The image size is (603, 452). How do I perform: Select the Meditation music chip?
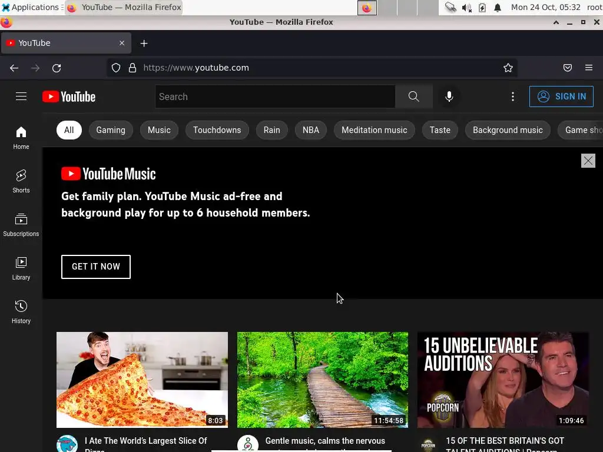point(374,130)
